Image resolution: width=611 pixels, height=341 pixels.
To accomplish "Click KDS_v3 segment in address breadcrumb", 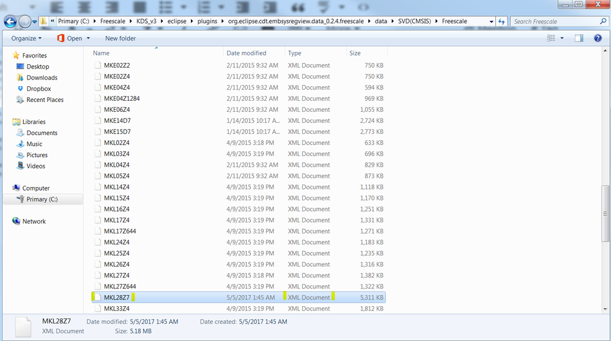I will point(146,21).
